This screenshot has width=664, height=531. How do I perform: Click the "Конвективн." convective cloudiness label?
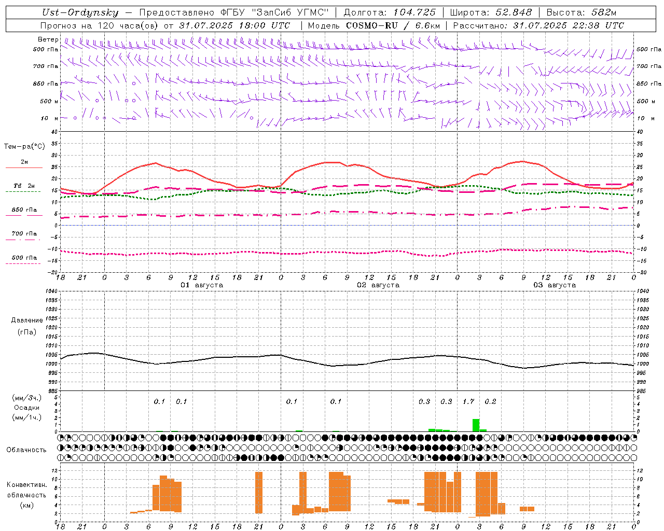[26, 485]
